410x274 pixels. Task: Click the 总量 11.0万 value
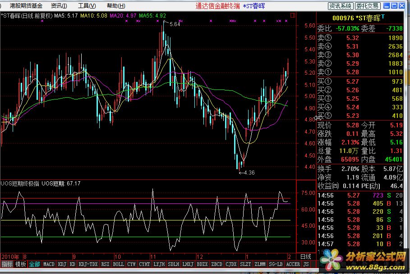click(x=349, y=151)
